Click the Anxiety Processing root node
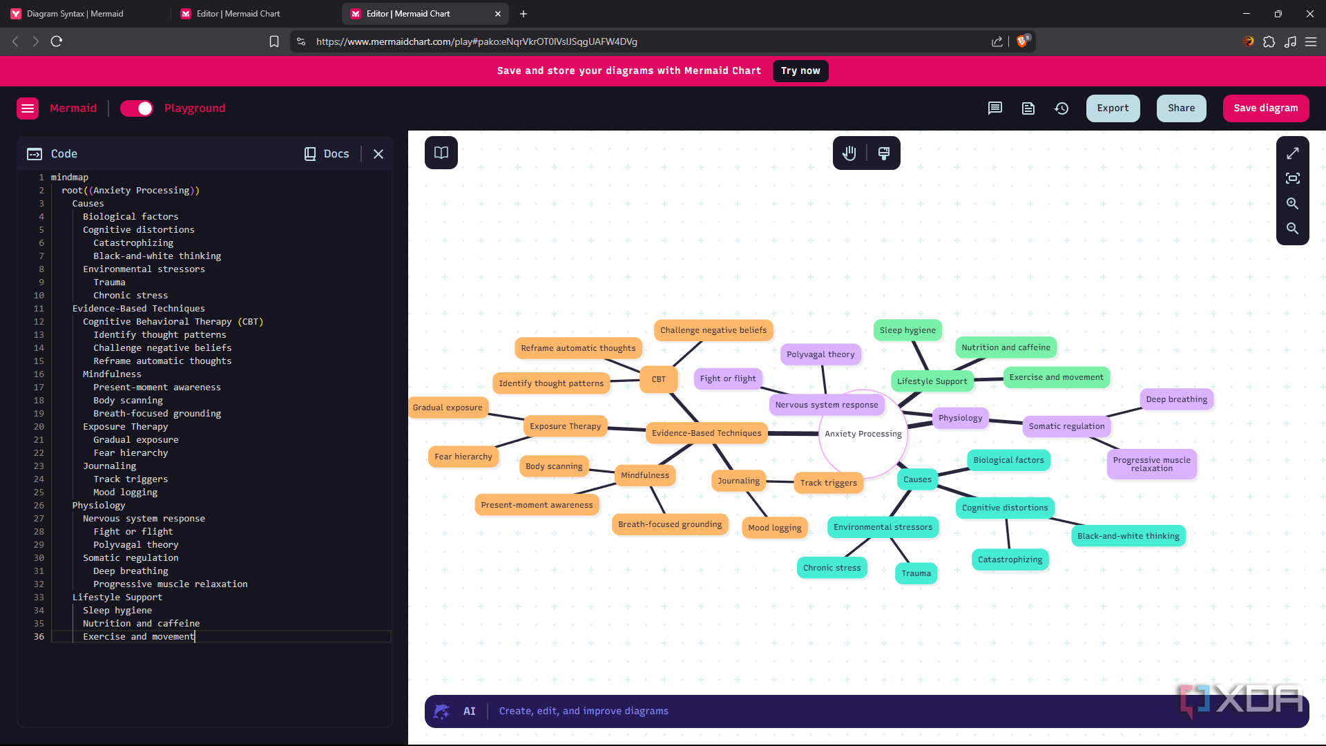This screenshot has width=1326, height=746. 863,434
